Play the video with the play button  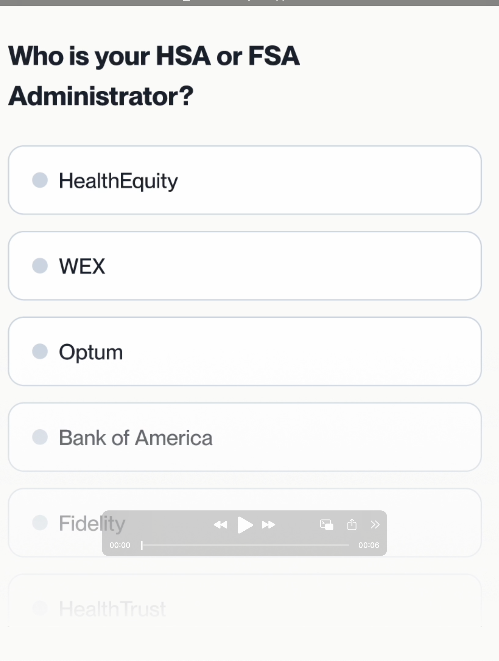[x=245, y=525]
